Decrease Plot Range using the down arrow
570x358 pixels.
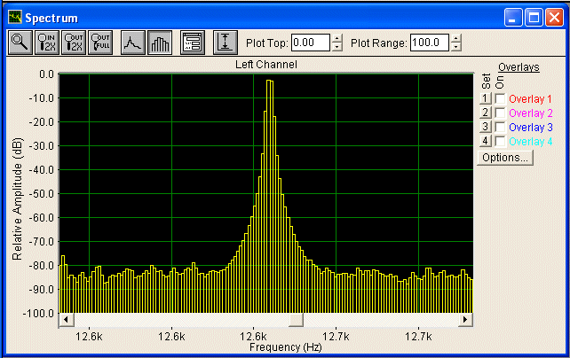click(x=456, y=47)
